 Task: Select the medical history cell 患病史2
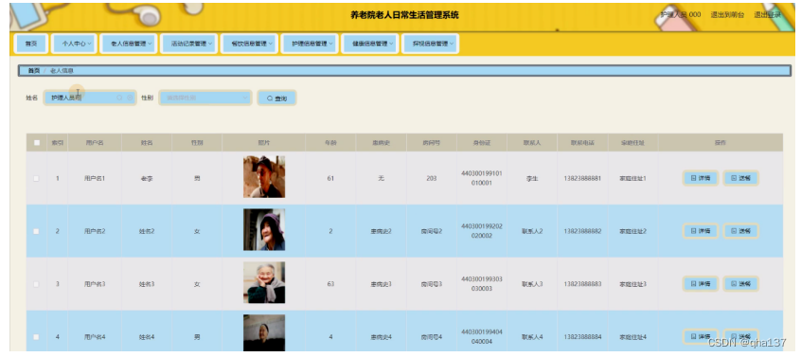381,231
